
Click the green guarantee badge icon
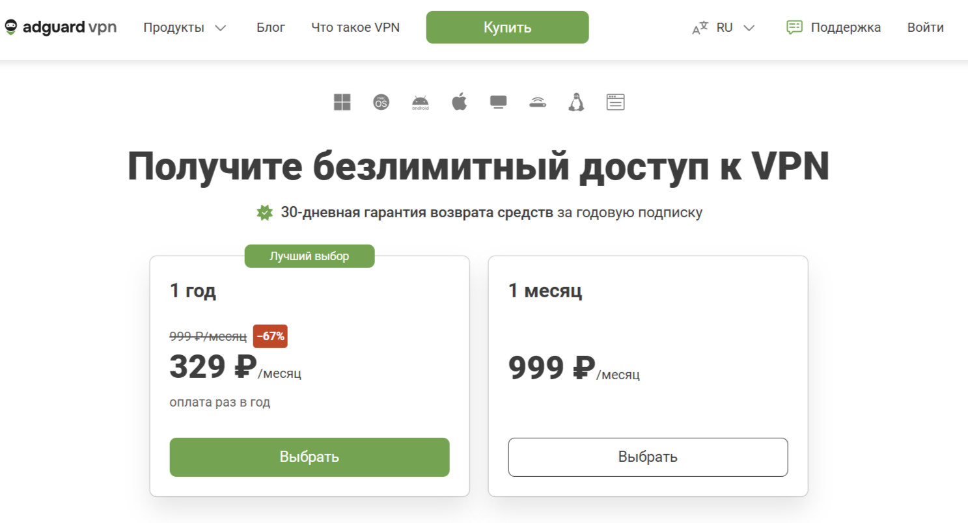tap(264, 213)
